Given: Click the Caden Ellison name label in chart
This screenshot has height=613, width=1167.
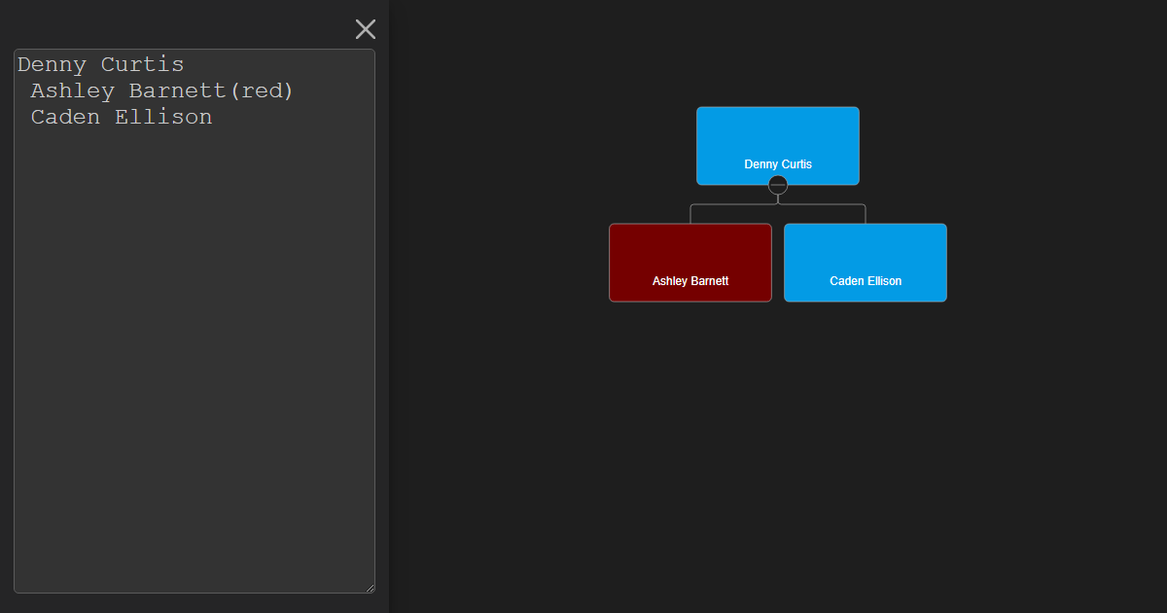Looking at the screenshot, I should pos(866,281).
